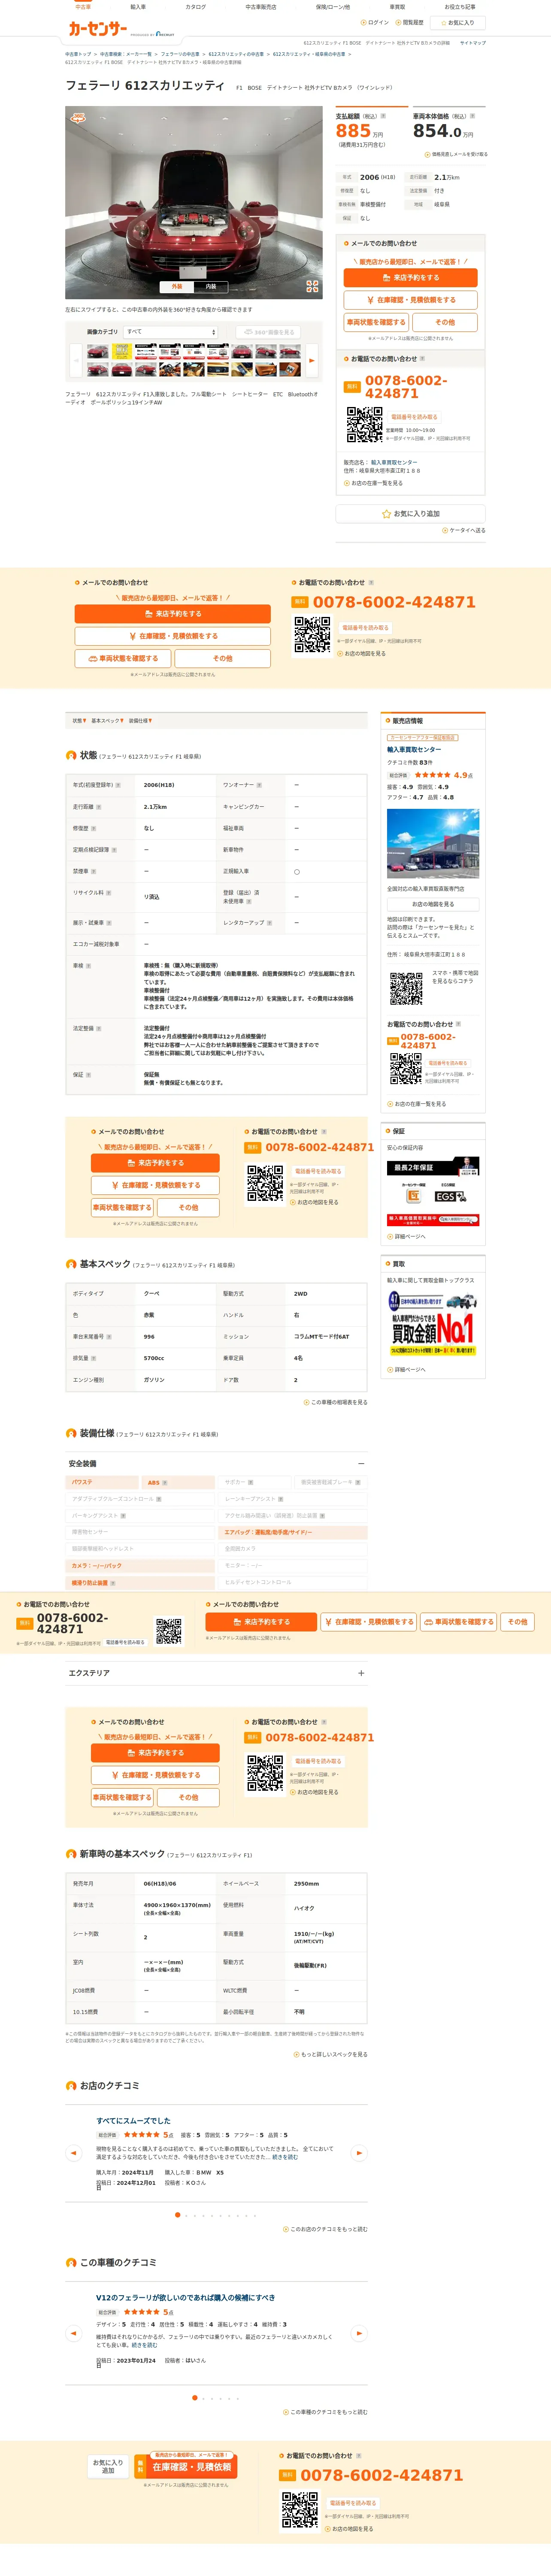Click the お気に入り追加 button in sidebar

tap(411, 514)
